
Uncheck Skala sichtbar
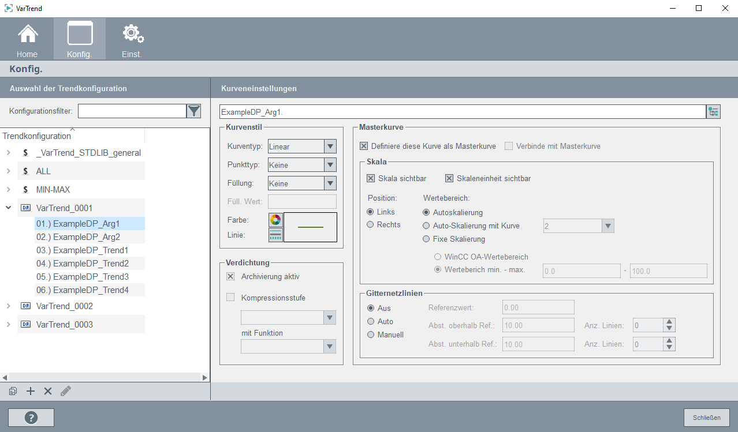[371, 178]
